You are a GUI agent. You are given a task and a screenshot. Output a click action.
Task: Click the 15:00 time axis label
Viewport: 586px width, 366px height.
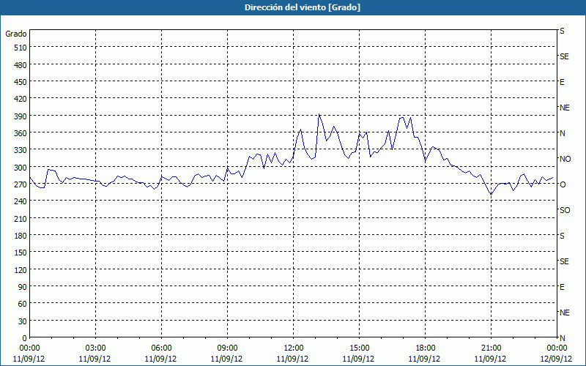(x=359, y=348)
